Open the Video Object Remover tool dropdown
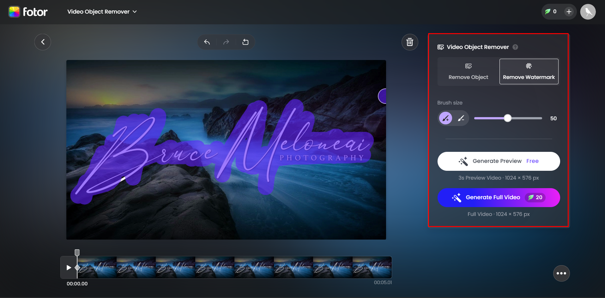The height and width of the screenshot is (298, 605). 102,12
